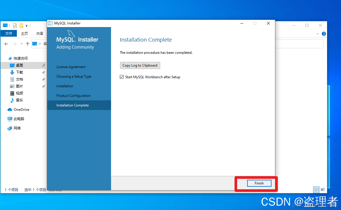Unpin 桌面 using its pin icon
The image size is (341, 210).
44,65
